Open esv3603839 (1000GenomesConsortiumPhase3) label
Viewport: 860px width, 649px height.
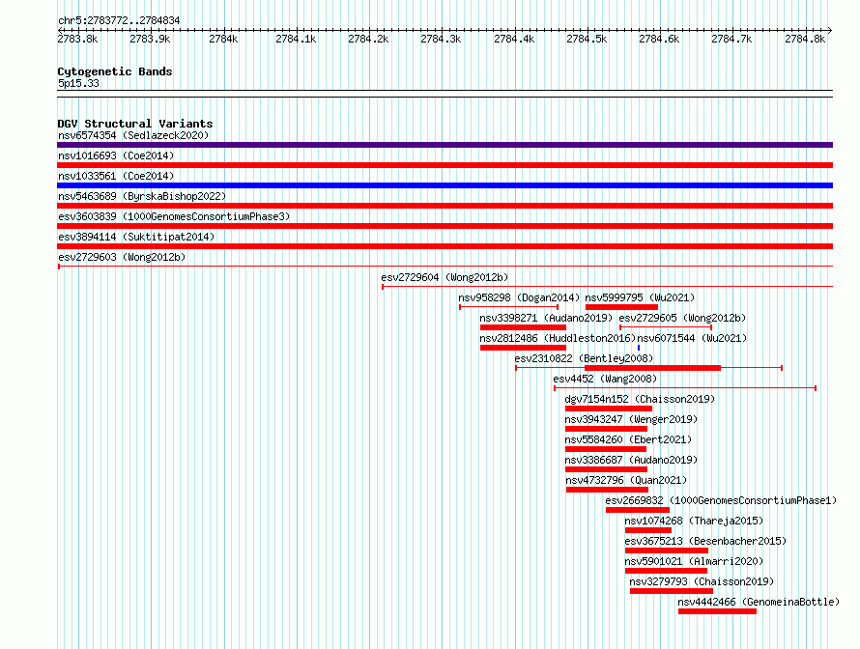[174, 216]
